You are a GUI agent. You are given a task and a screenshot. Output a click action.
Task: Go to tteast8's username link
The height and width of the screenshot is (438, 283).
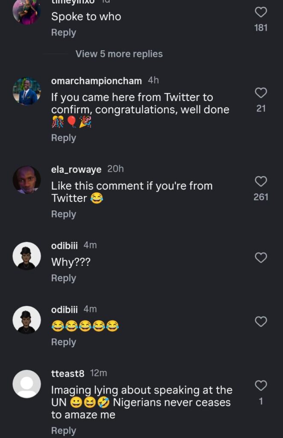pos(68,373)
